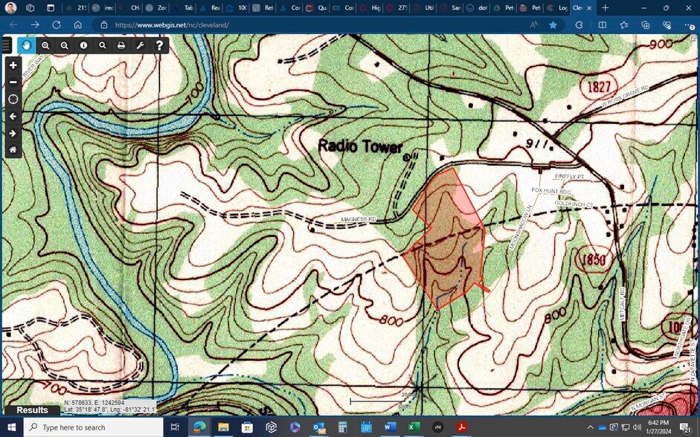Screen dimensions: 700x437
Task: Click the Radio Tower map label
Action: 360,146
